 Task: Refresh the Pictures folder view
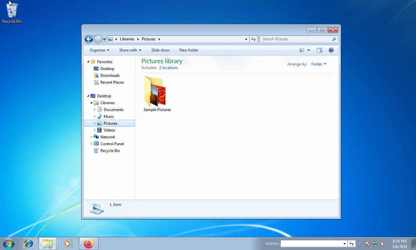point(253,39)
